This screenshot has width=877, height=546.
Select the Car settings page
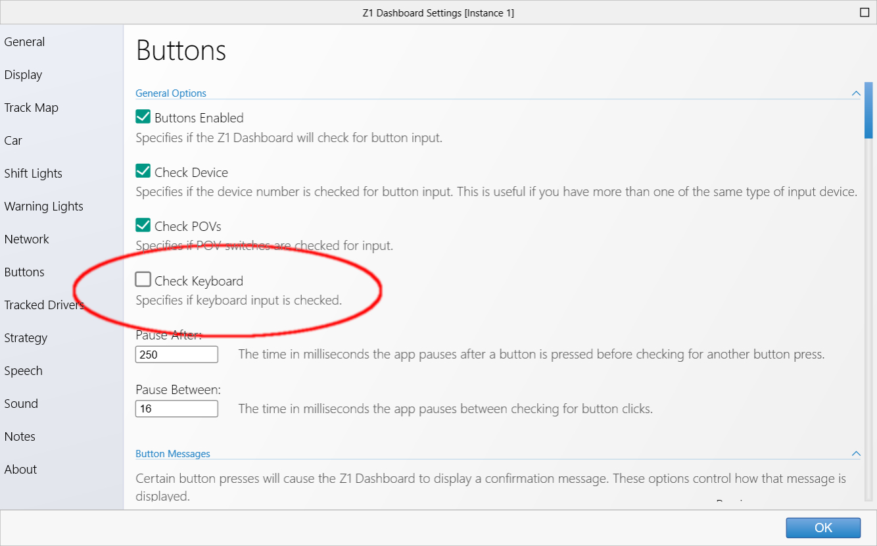13,141
